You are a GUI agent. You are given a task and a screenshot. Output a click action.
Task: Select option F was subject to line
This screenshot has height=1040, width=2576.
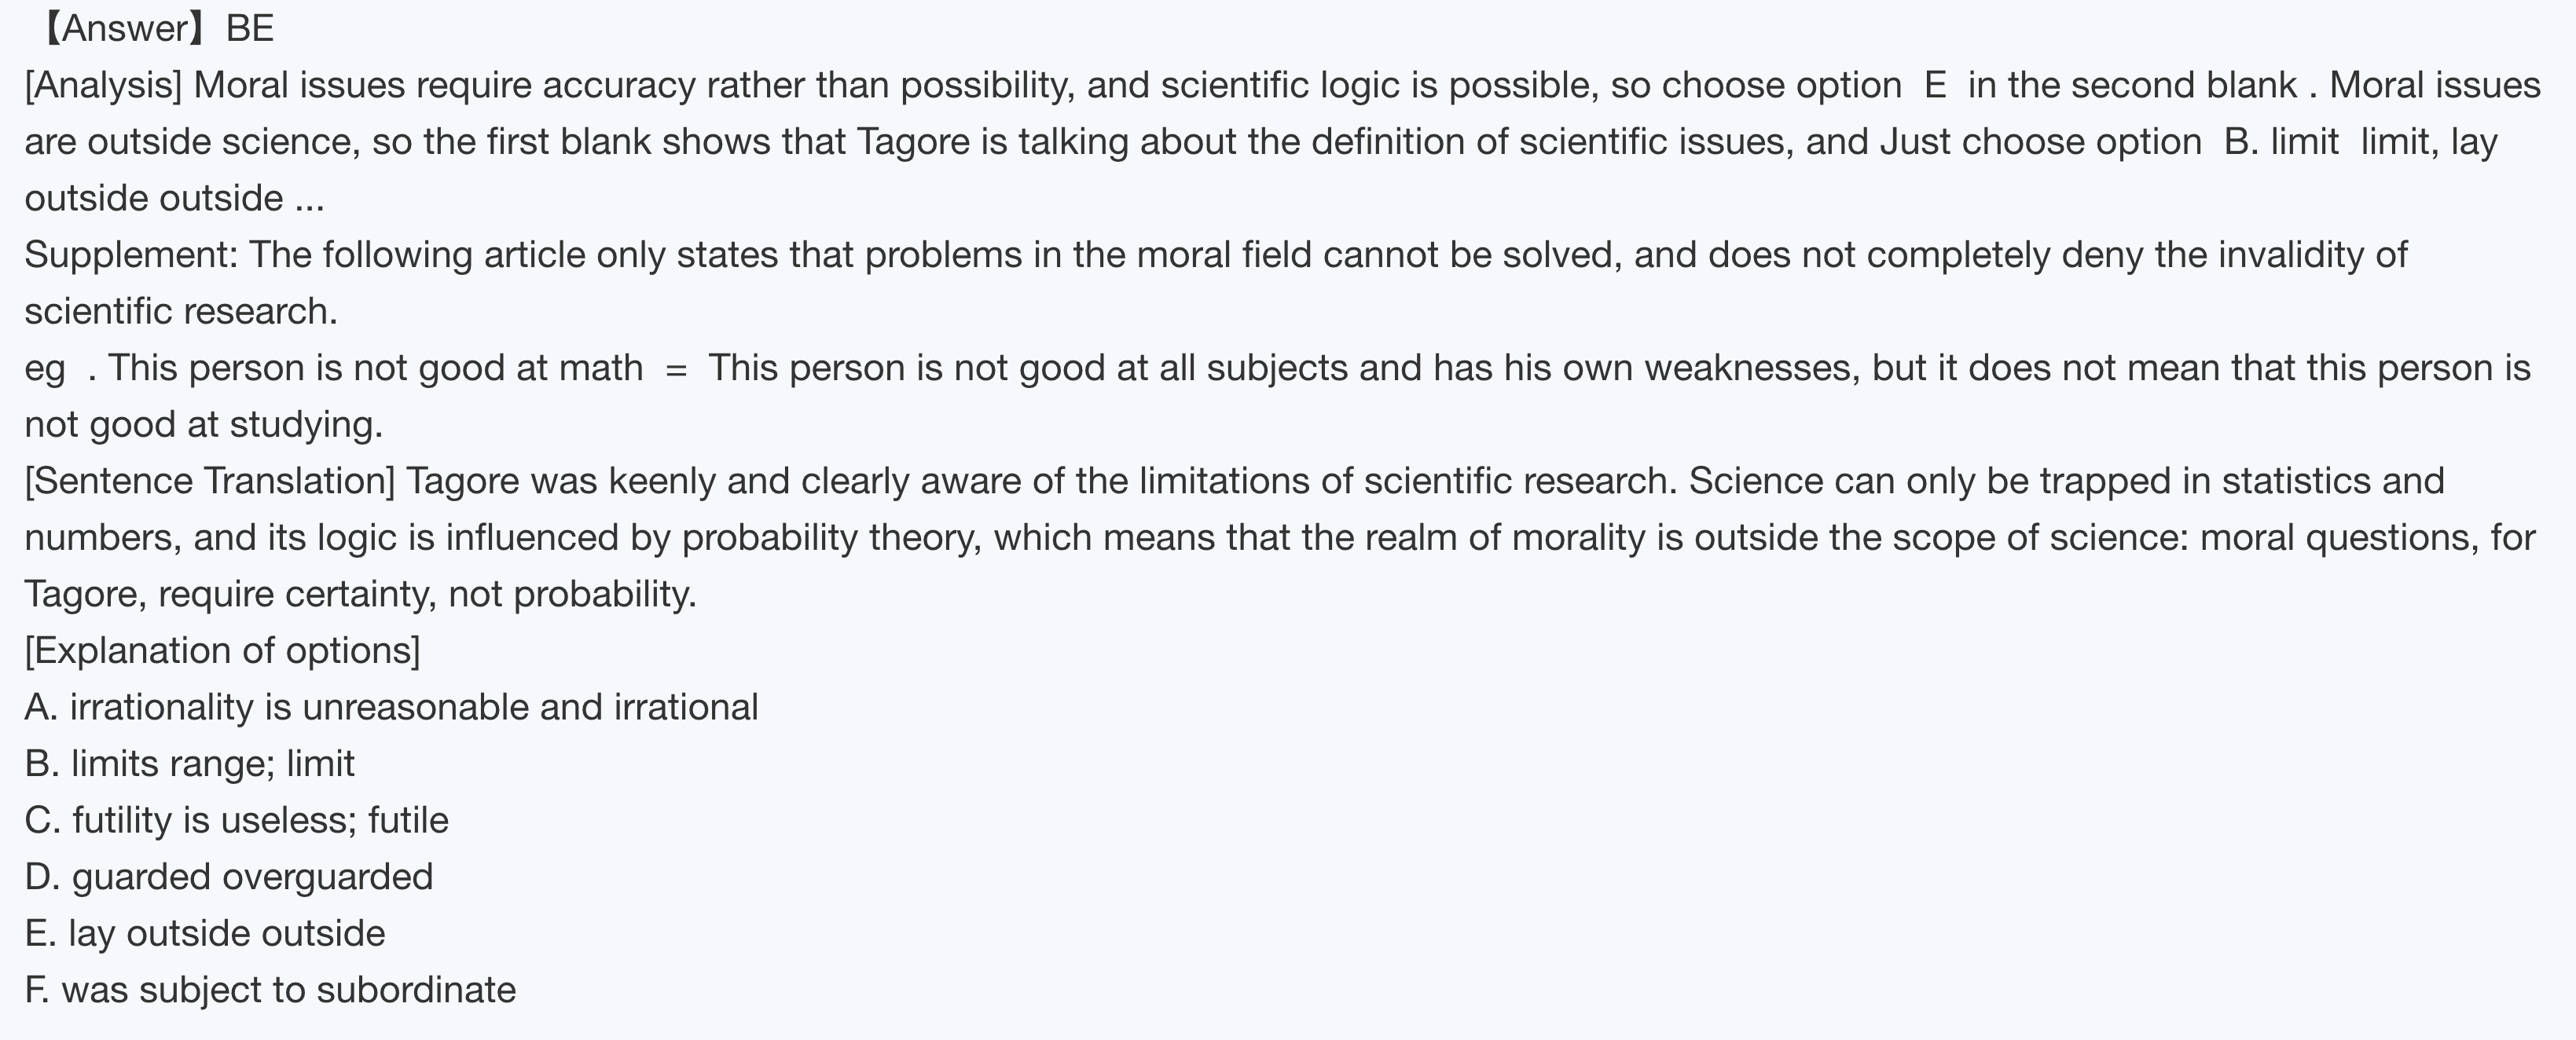click(x=270, y=990)
